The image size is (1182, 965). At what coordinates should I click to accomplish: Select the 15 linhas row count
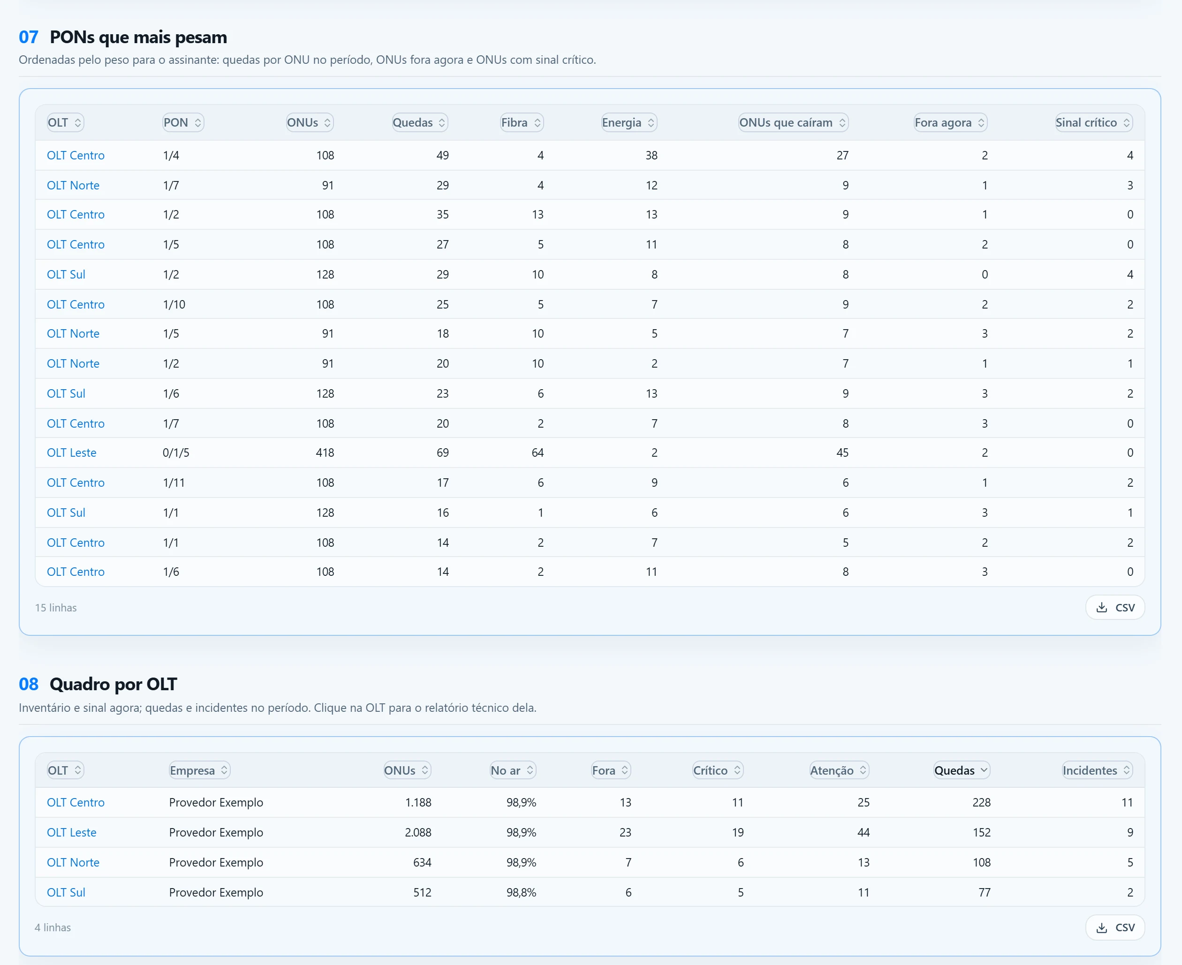pyautogui.click(x=56, y=608)
